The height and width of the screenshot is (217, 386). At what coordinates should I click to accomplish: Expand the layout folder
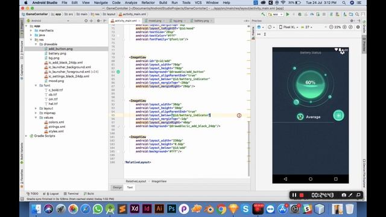(36, 108)
